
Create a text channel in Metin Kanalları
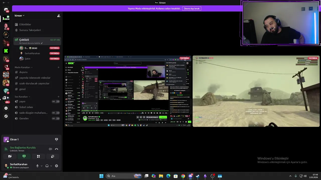[x=58, y=67]
